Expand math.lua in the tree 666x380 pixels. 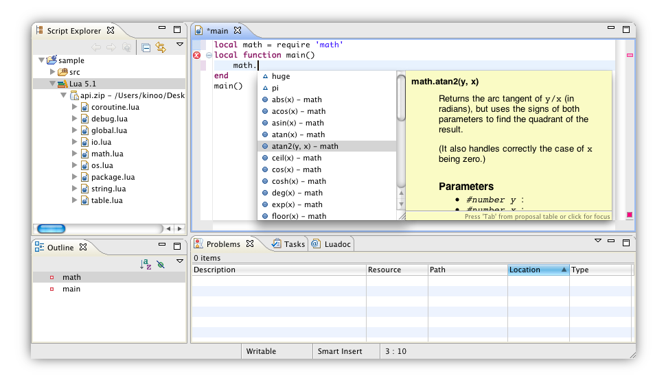[x=74, y=154]
